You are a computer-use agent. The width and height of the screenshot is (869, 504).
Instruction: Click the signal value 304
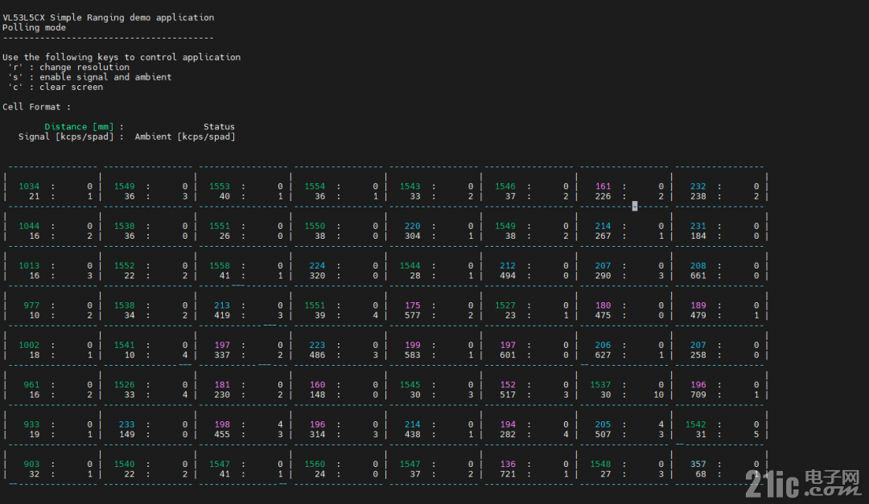[x=412, y=236]
